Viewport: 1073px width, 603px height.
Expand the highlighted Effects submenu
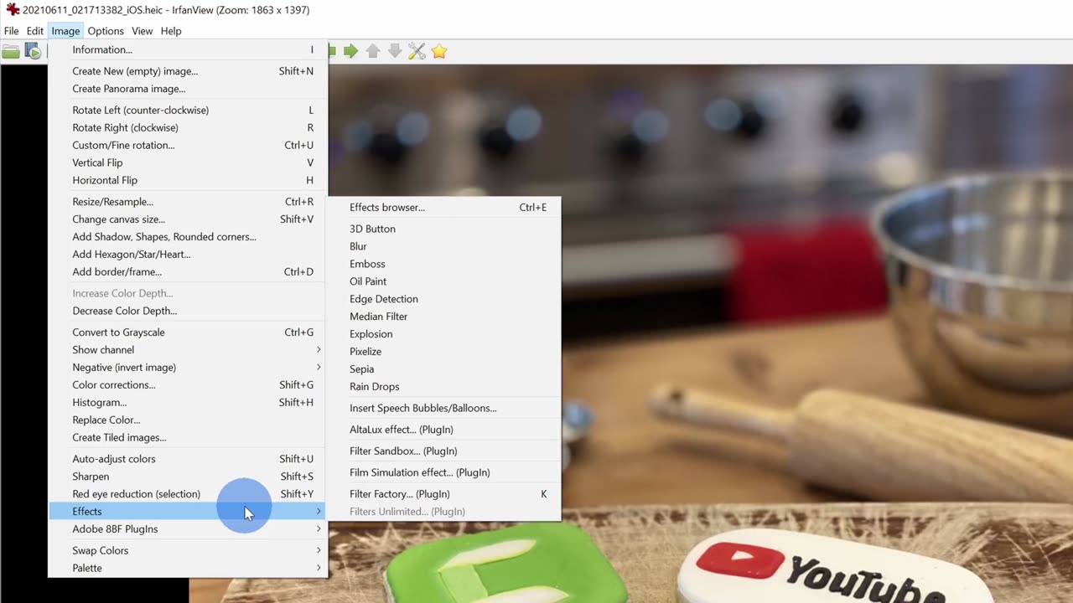[187, 512]
